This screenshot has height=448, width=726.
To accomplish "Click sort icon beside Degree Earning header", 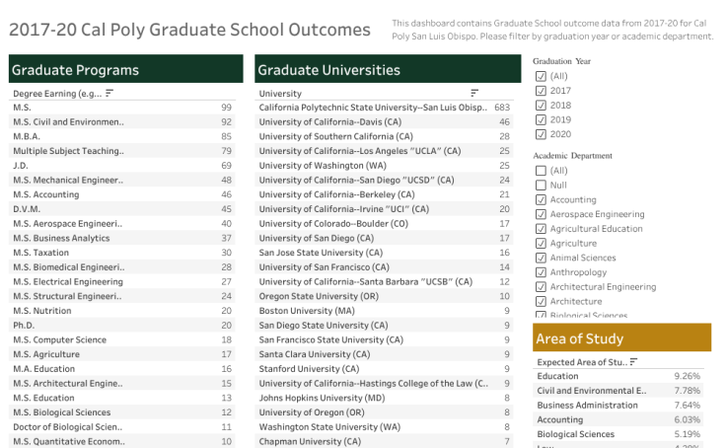I will coord(109,93).
